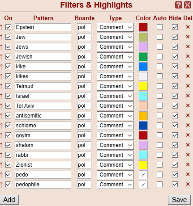Delete the pedophile filter row
This screenshot has height=206, width=193.
click(188, 184)
